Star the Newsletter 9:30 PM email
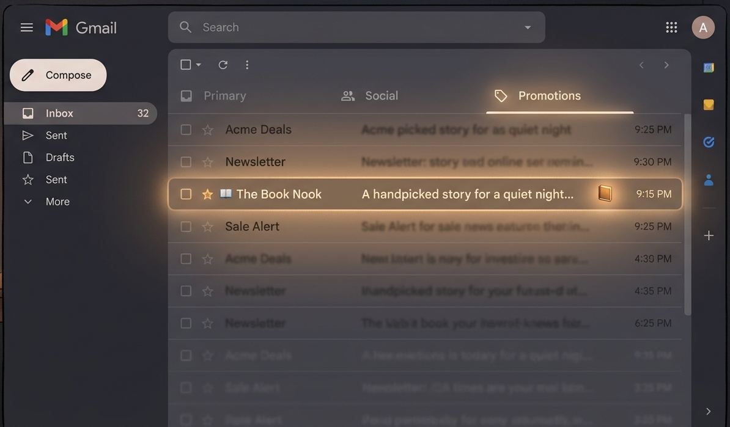Image resolution: width=730 pixels, height=427 pixels. (208, 162)
